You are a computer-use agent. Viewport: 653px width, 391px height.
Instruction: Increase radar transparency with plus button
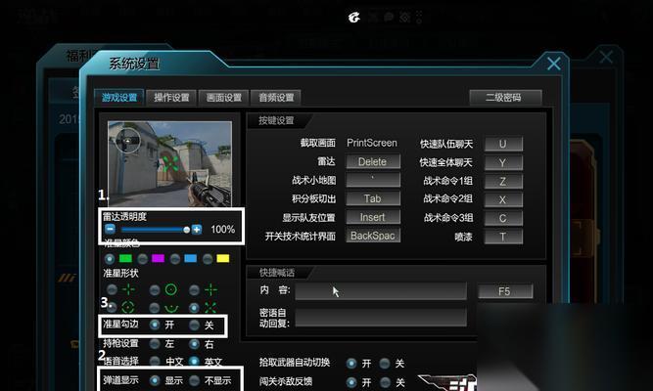(x=197, y=229)
